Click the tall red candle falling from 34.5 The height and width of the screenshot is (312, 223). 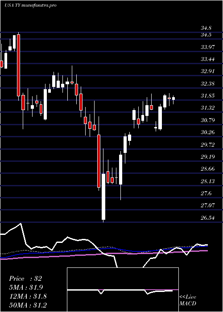[x=19, y=65]
